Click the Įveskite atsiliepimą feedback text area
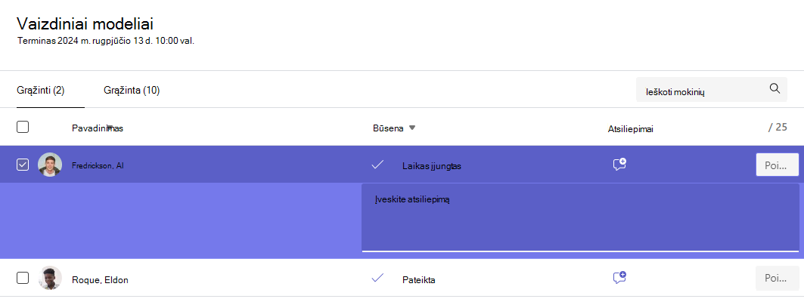 coord(580,217)
